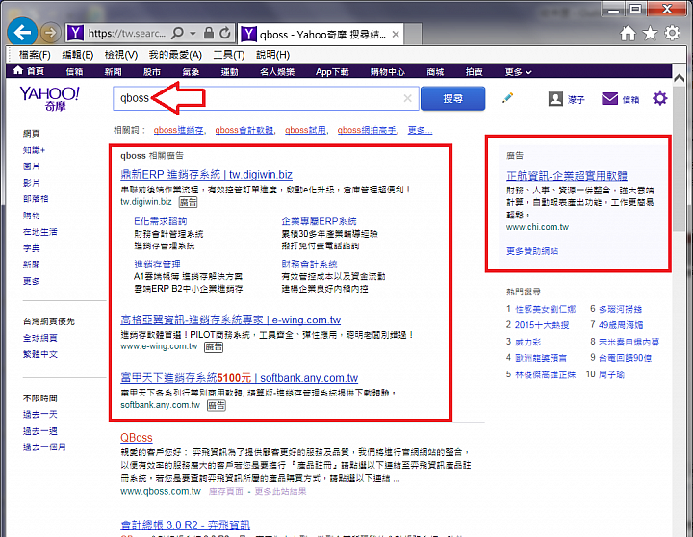Click the browser back arrow button
Screen dimensions: 693x537
pos(21,32)
